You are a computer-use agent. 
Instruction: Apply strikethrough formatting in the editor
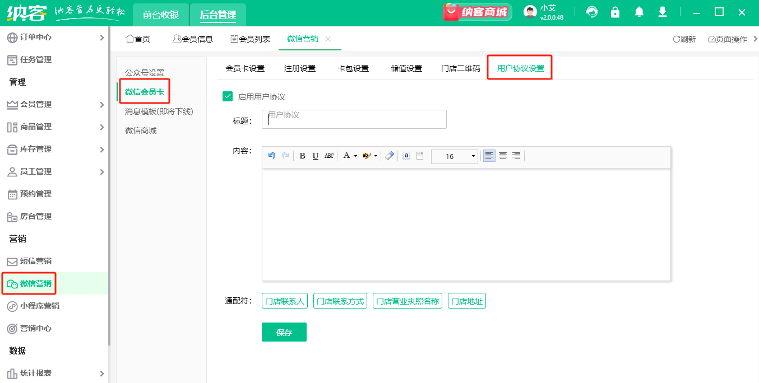click(330, 156)
